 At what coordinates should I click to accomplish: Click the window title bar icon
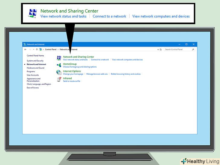(25, 44)
